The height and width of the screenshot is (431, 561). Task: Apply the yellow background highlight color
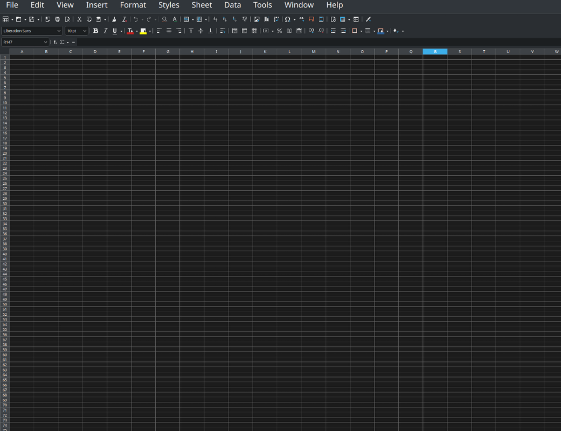pos(143,31)
